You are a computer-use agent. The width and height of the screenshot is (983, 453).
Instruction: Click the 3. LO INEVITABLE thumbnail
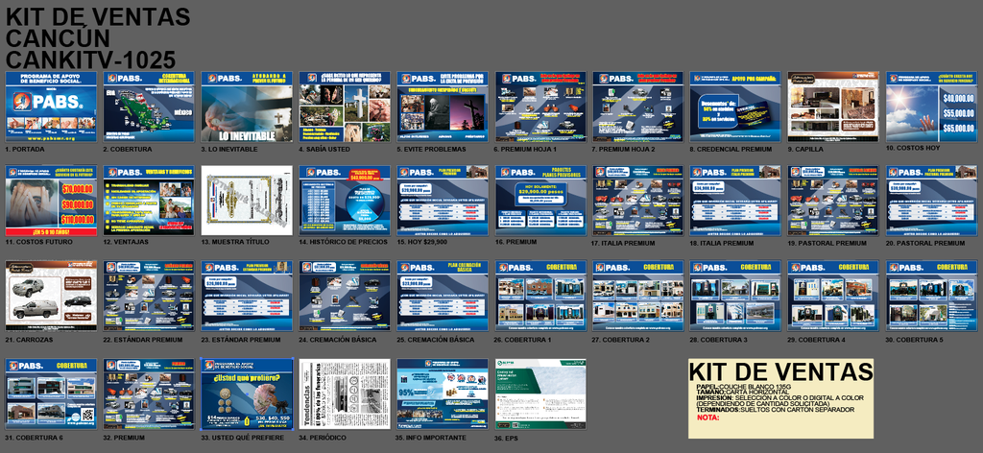pyautogui.click(x=247, y=107)
